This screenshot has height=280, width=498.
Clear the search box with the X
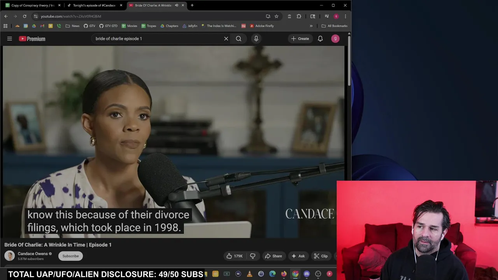coord(226,38)
